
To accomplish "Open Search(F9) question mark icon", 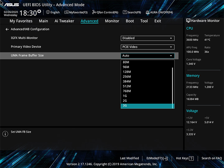I will coord(125,12).
